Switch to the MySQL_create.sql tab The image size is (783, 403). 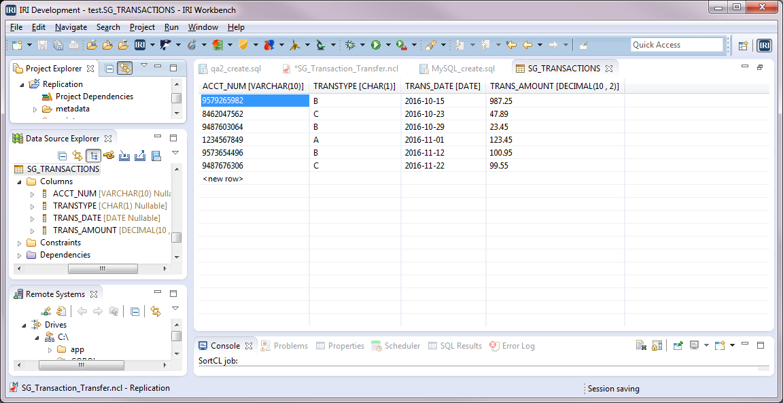[457, 69]
